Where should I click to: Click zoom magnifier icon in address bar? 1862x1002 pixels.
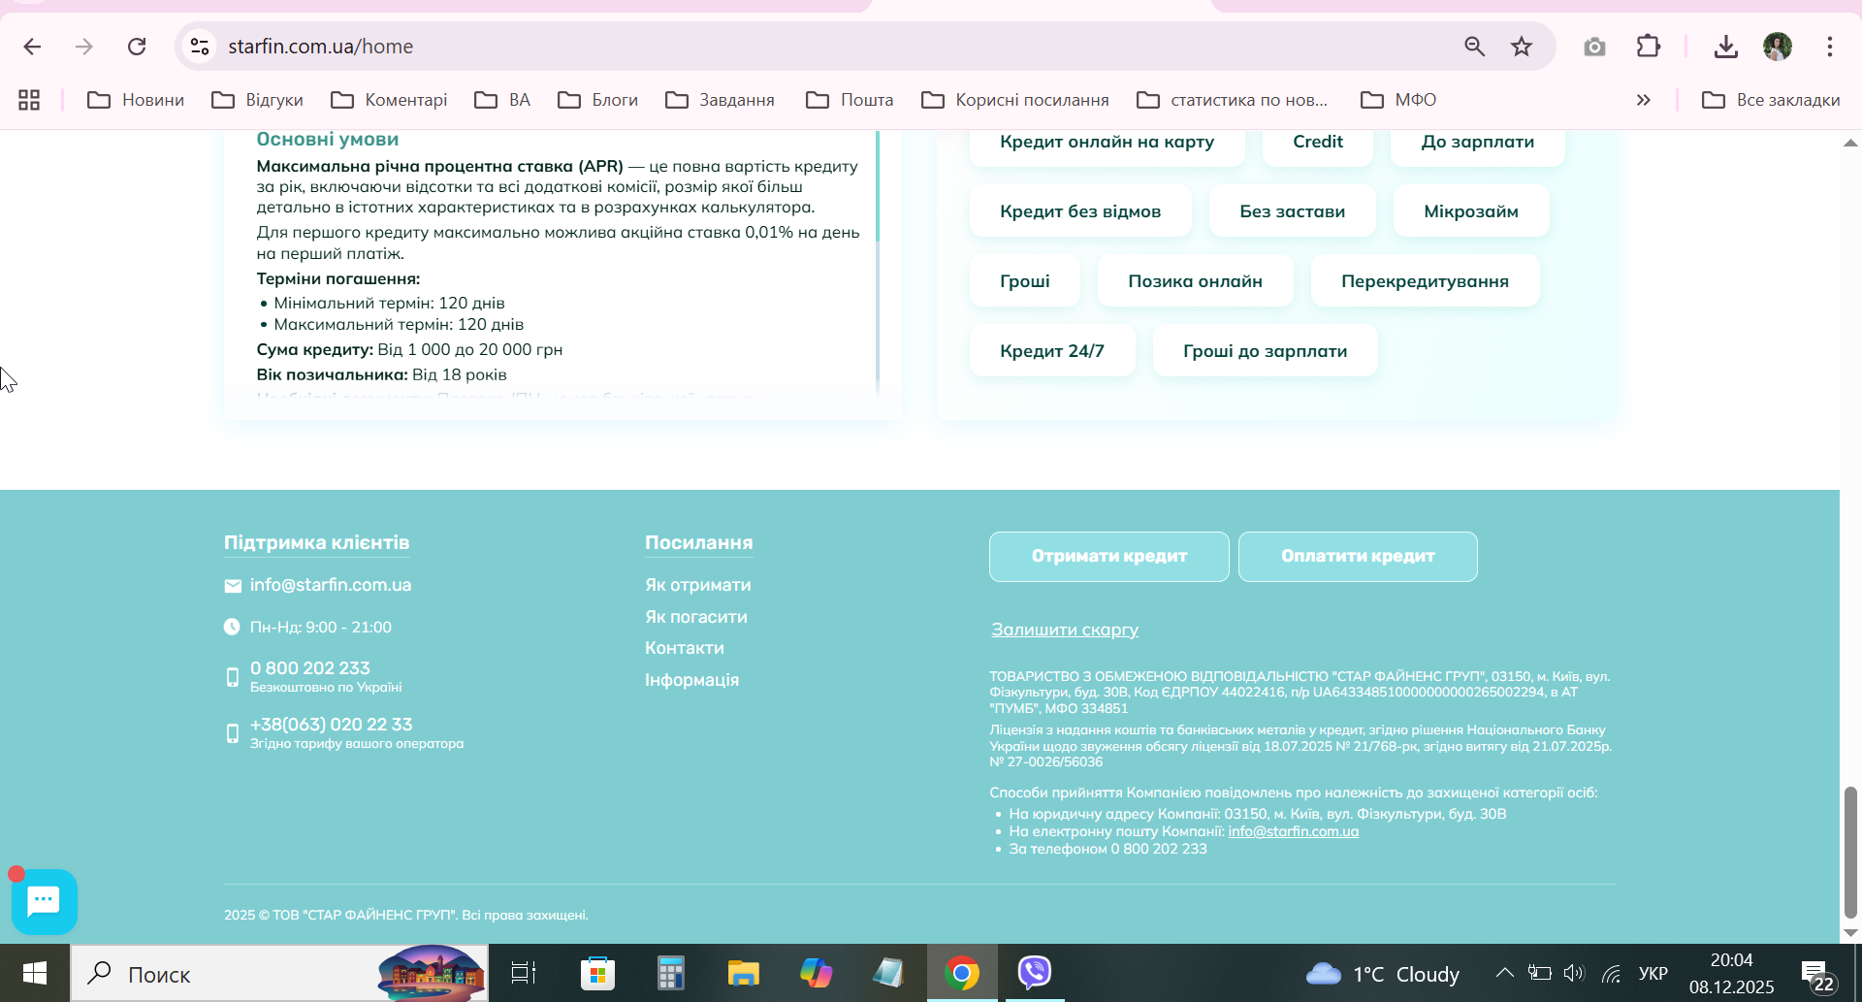1474,47
